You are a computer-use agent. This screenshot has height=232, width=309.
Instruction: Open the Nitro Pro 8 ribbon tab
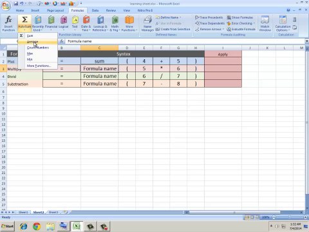pyautogui.click(x=145, y=10)
